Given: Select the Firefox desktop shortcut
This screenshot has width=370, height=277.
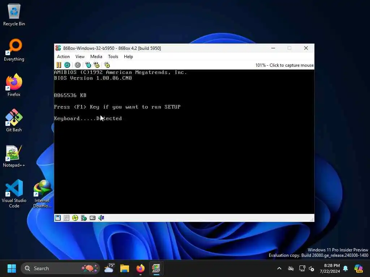Looking at the screenshot, I should tap(14, 85).
